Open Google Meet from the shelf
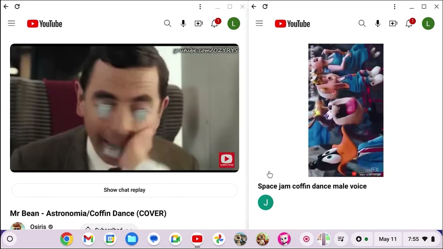The image size is (443, 249). (175, 239)
